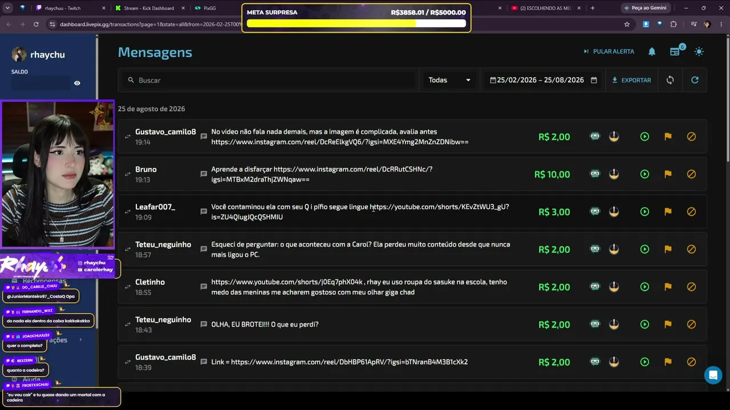Viewport: 730px width, 410px height.
Task: Toggle balance visibility eye icon
Action: coord(77,83)
